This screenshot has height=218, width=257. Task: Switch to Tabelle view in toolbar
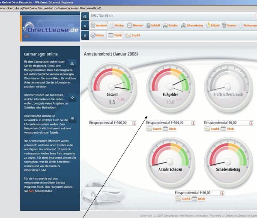[x=115, y=36]
